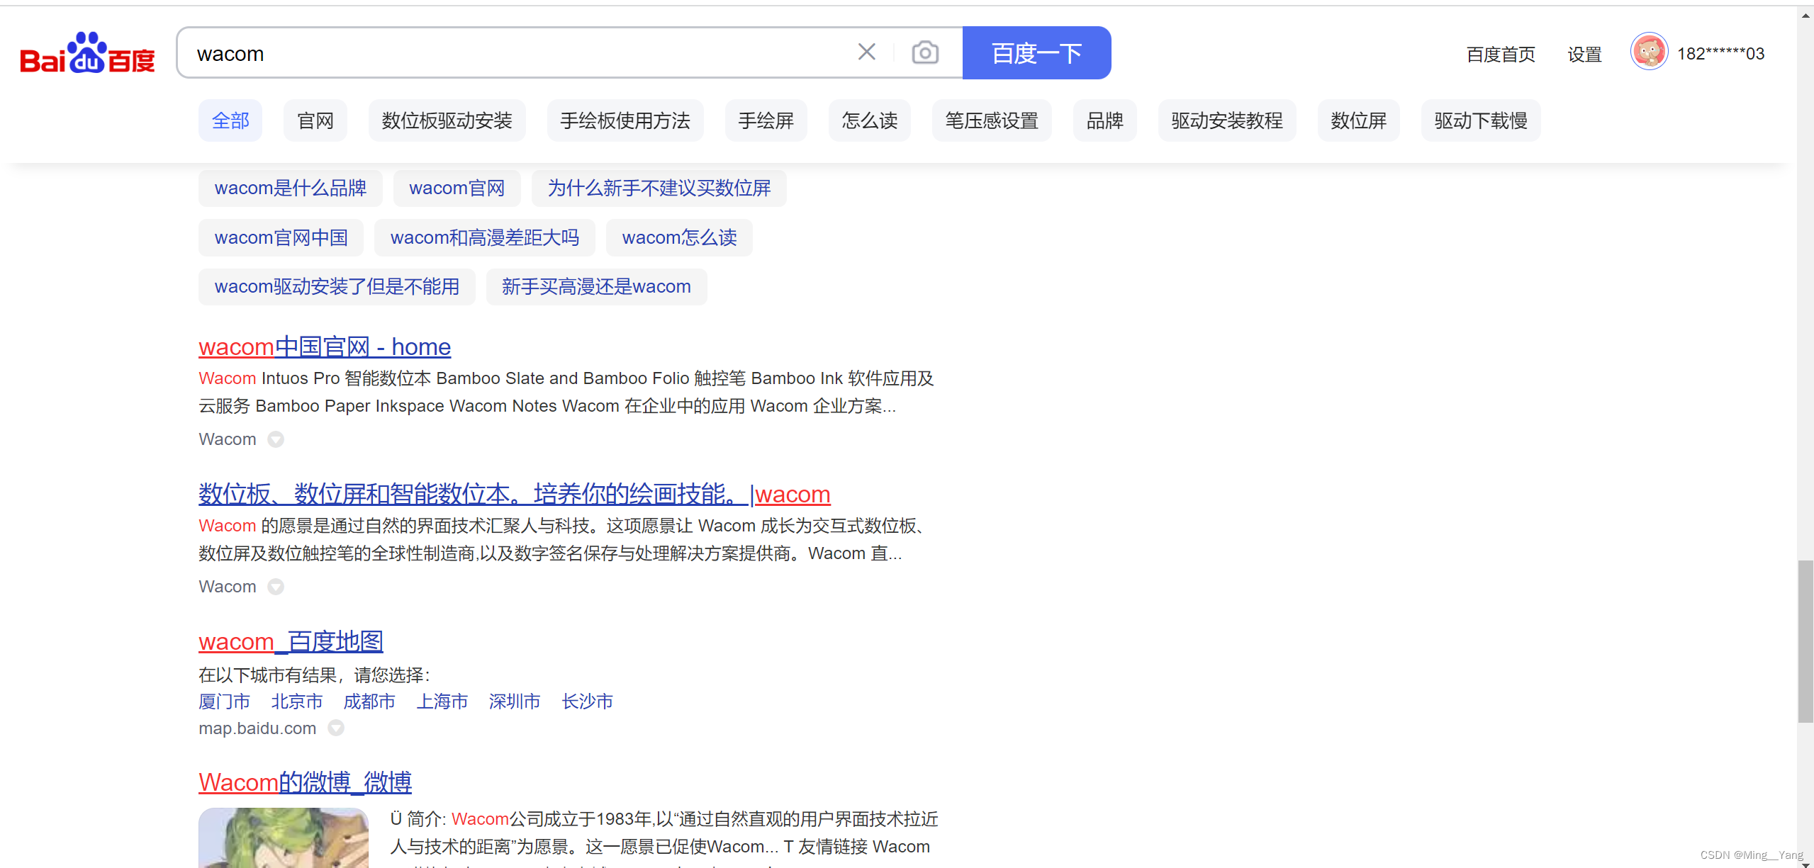Click the account name 182******03

[x=1720, y=53]
